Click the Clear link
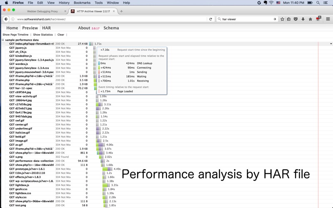 pos(61,35)
